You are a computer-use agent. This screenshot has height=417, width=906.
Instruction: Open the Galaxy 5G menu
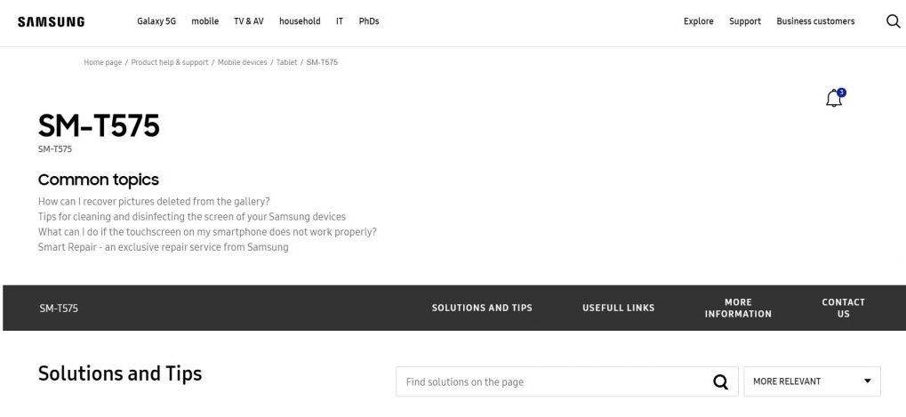point(156,21)
